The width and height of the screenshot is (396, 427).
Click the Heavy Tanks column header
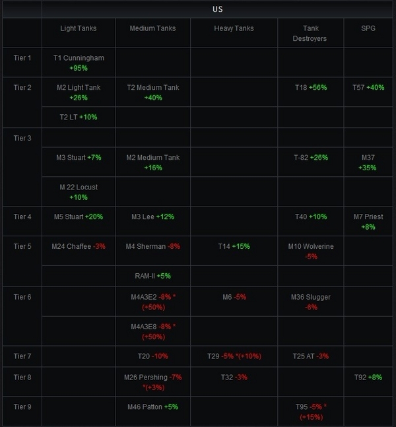pyautogui.click(x=234, y=28)
